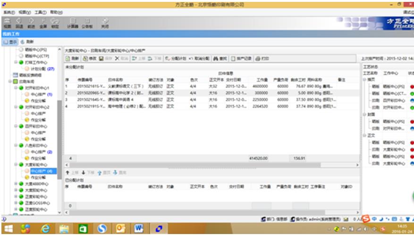This screenshot has width=414, height=235.
Task: Open the 帮助 menu
Action: 56,12
